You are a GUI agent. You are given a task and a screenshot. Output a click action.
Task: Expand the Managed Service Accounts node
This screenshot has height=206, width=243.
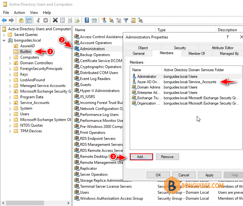click(10, 86)
